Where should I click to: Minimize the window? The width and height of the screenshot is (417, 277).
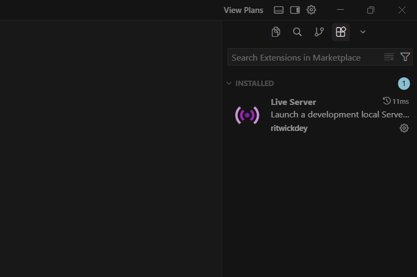pos(340,10)
